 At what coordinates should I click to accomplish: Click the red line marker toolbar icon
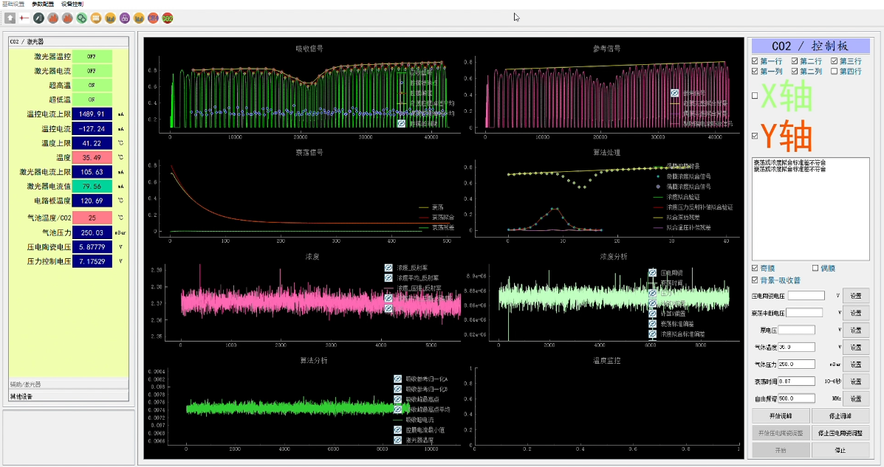24,18
